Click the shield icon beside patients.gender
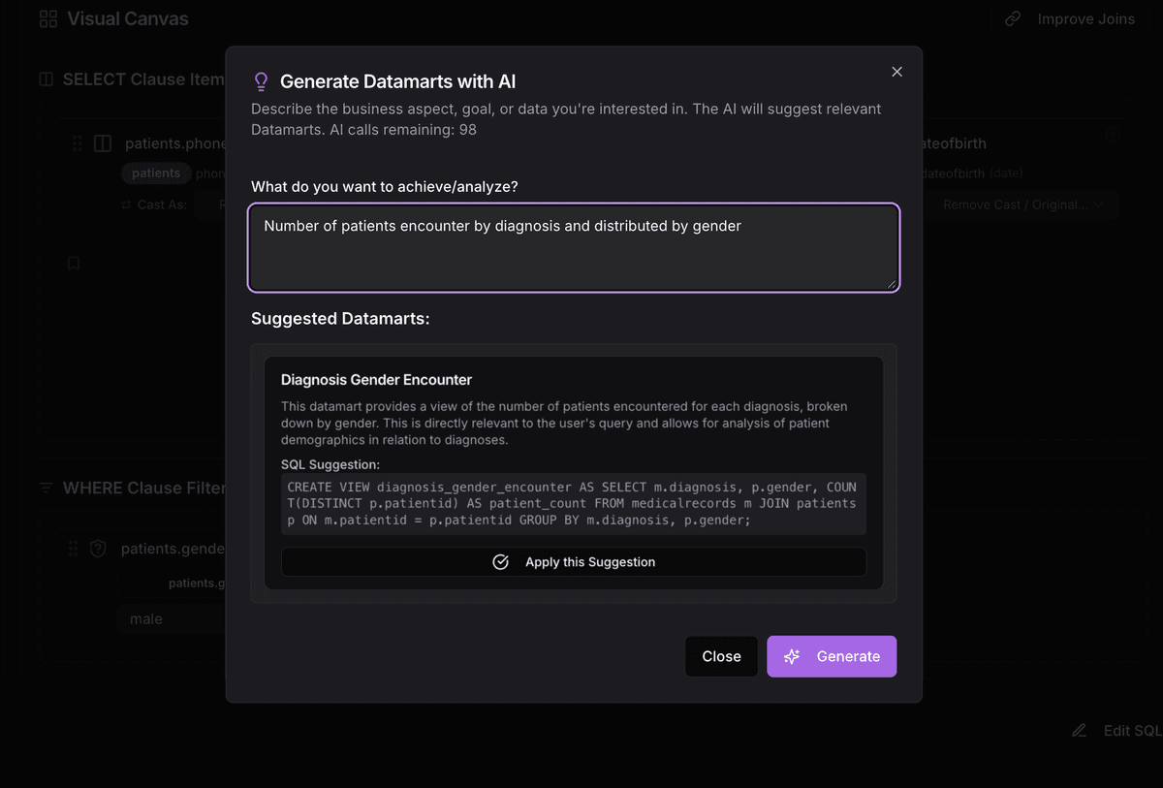Viewport: 1163px width, 788px height. pyautogui.click(x=98, y=549)
